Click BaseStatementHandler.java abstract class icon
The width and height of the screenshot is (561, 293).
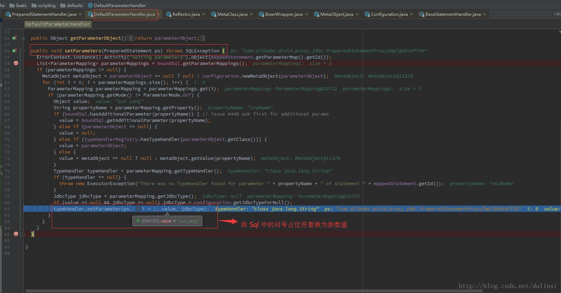[x=422, y=14]
